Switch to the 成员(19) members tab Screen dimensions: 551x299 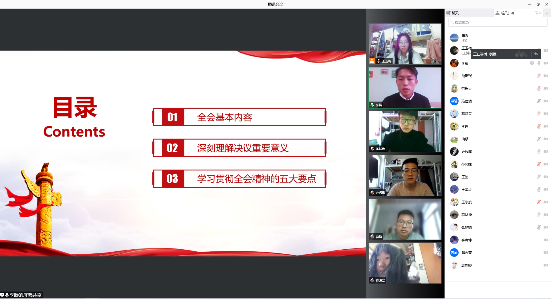click(507, 13)
